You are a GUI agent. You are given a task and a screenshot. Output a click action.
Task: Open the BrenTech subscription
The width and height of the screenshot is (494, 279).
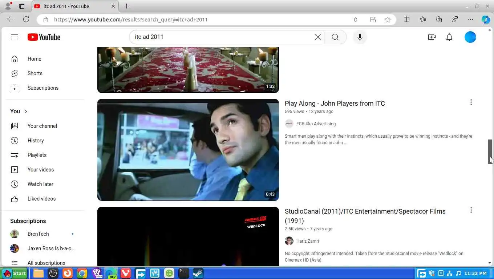point(45,234)
